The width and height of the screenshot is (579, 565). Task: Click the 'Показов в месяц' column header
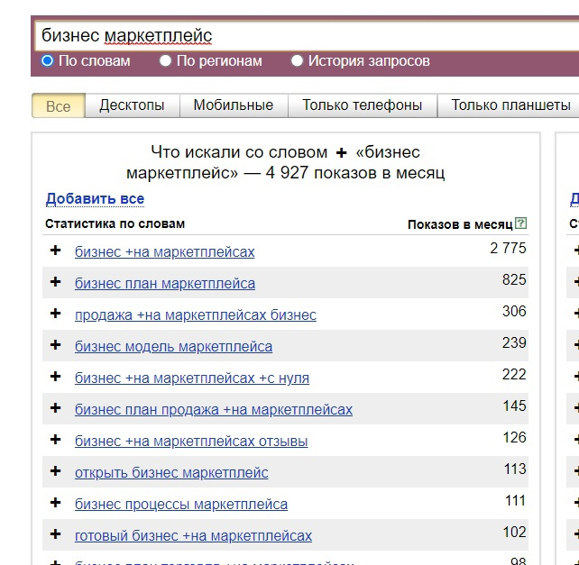(460, 224)
